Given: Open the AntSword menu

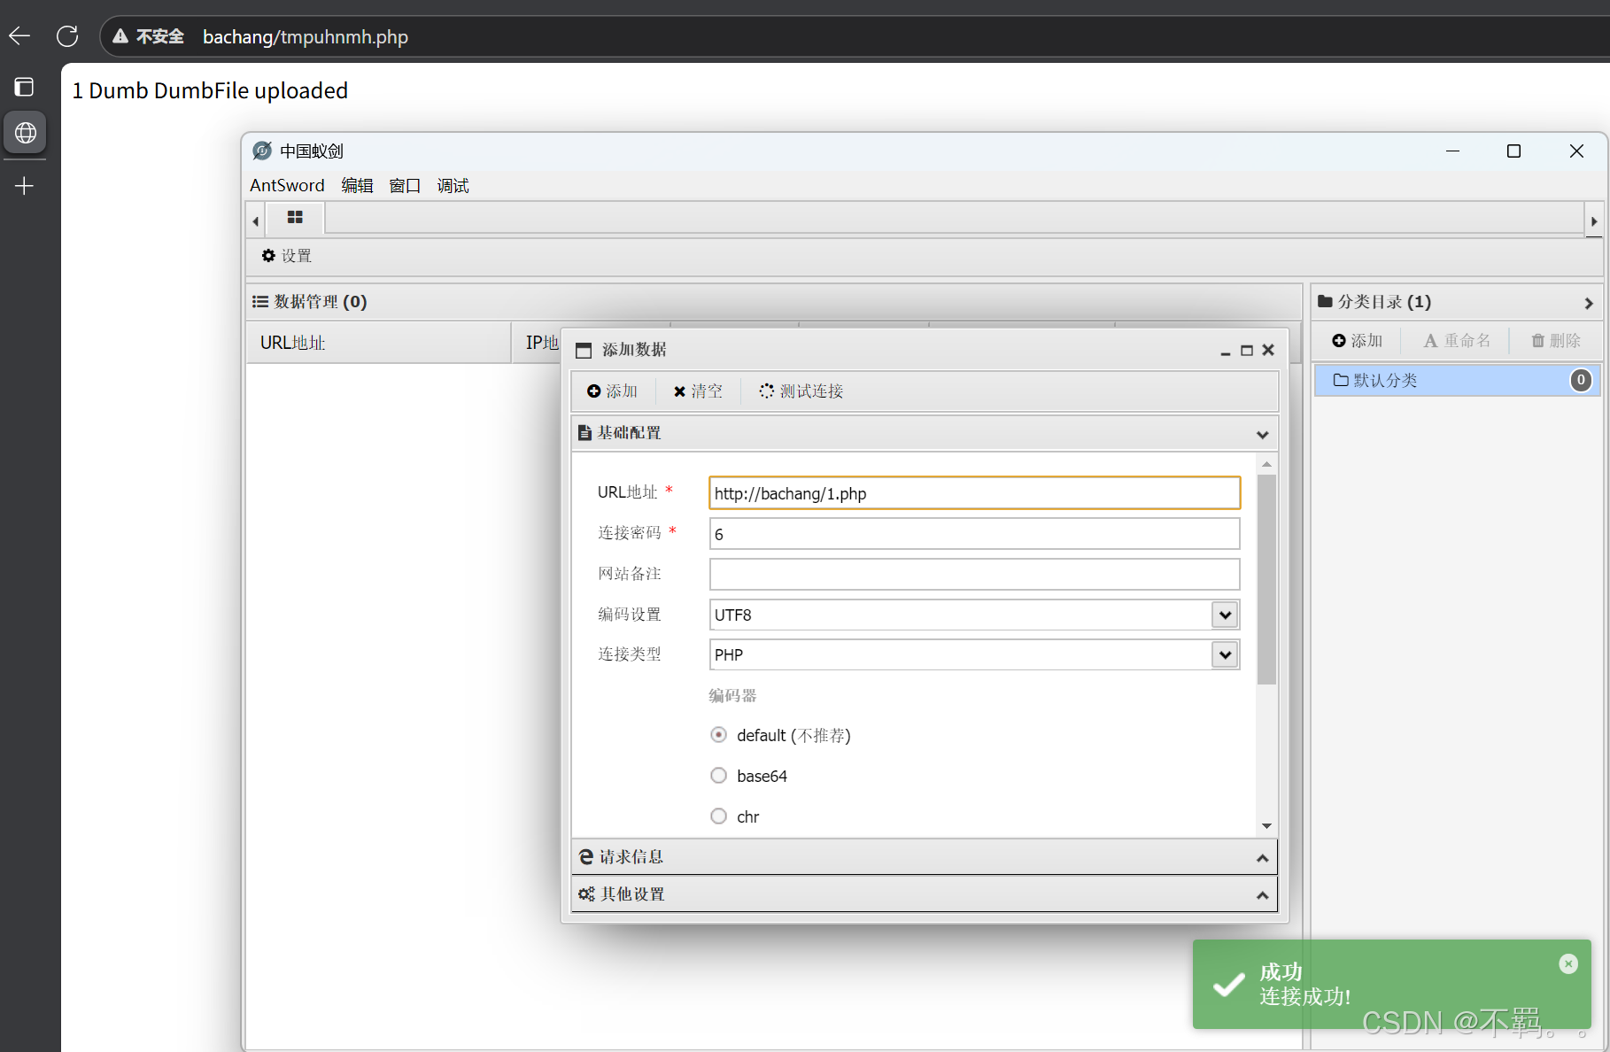Looking at the screenshot, I should (x=287, y=185).
